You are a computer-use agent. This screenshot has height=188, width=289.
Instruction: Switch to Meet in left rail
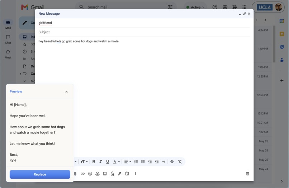pos(8,54)
